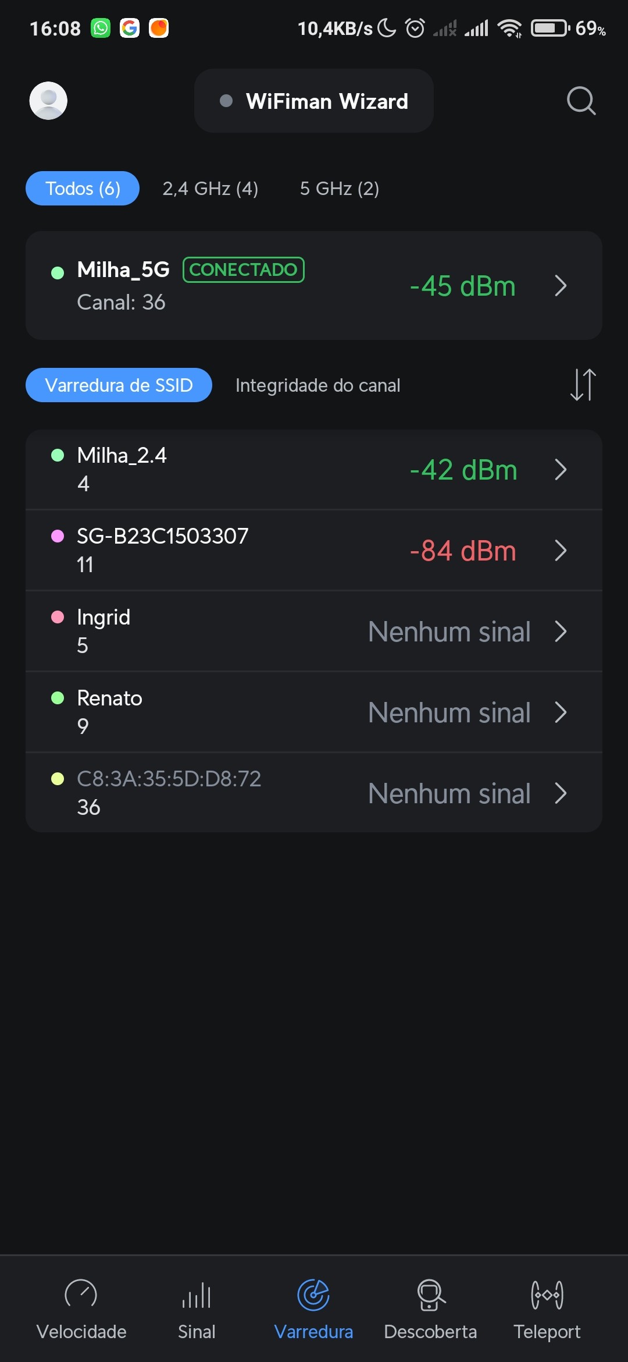Image resolution: width=628 pixels, height=1362 pixels.
Task: Tap the sort arrows icon
Action: click(583, 385)
